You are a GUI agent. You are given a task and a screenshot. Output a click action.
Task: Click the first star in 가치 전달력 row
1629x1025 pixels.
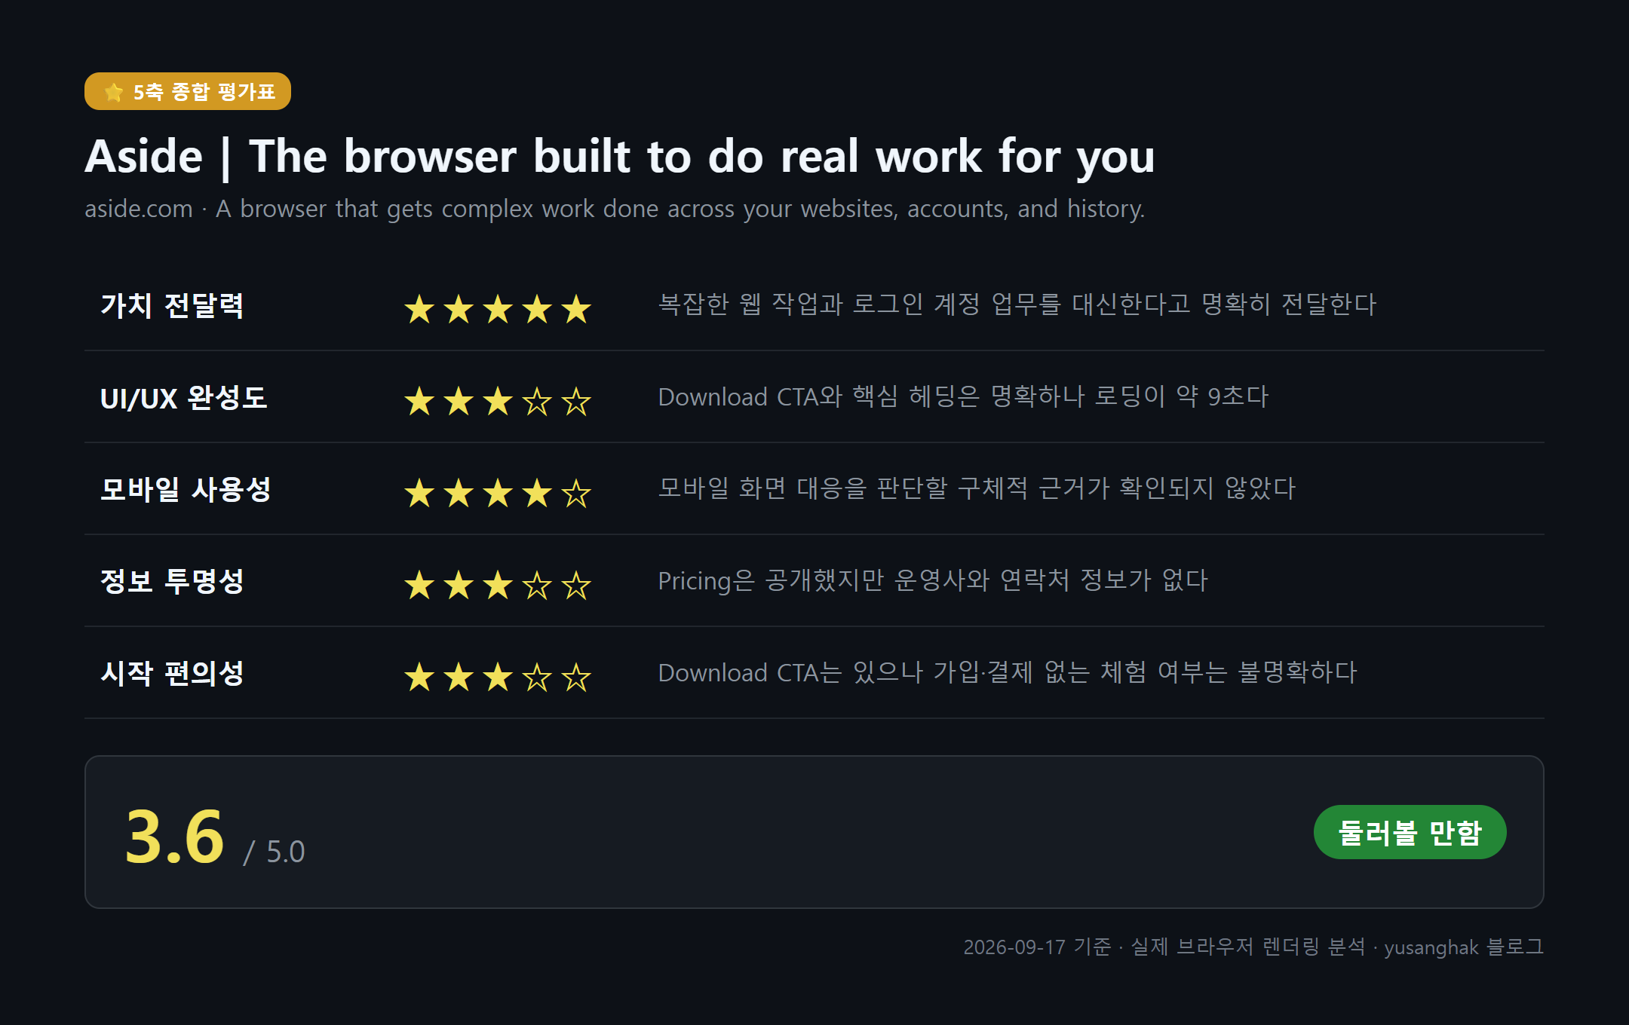pos(419,309)
